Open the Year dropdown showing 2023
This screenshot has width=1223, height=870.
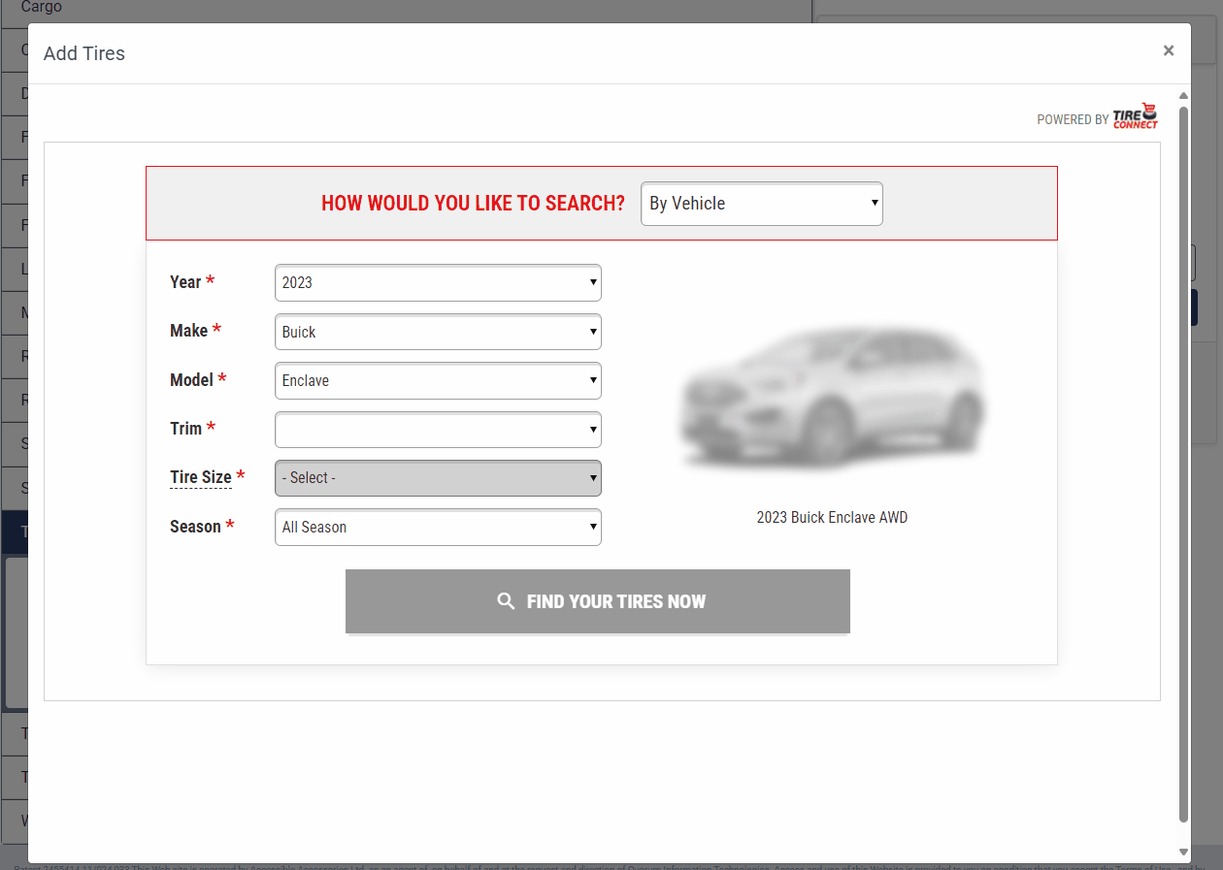[x=438, y=282]
